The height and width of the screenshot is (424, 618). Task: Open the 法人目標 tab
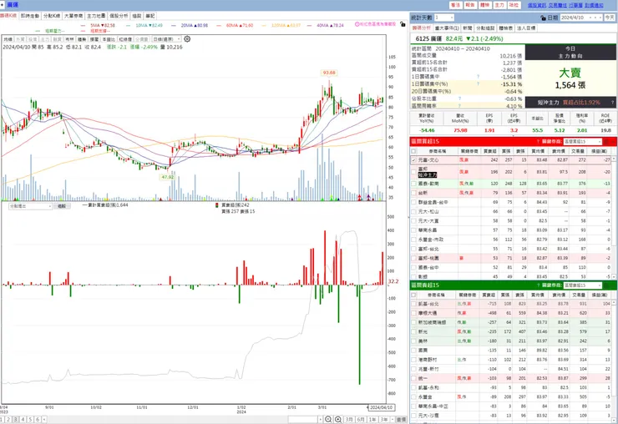tap(526, 28)
